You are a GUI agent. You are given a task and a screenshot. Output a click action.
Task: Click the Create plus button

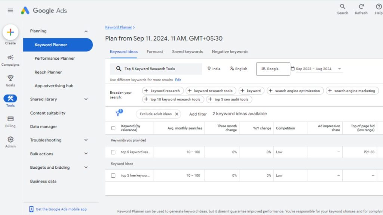(x=10, y=32)
